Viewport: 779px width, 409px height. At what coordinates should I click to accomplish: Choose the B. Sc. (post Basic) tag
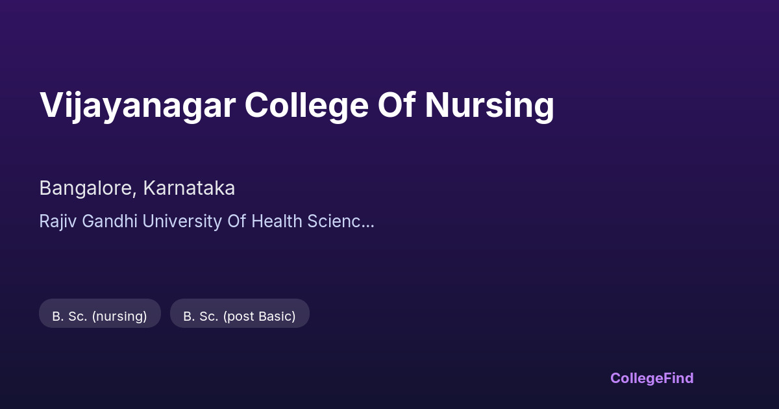240,316
